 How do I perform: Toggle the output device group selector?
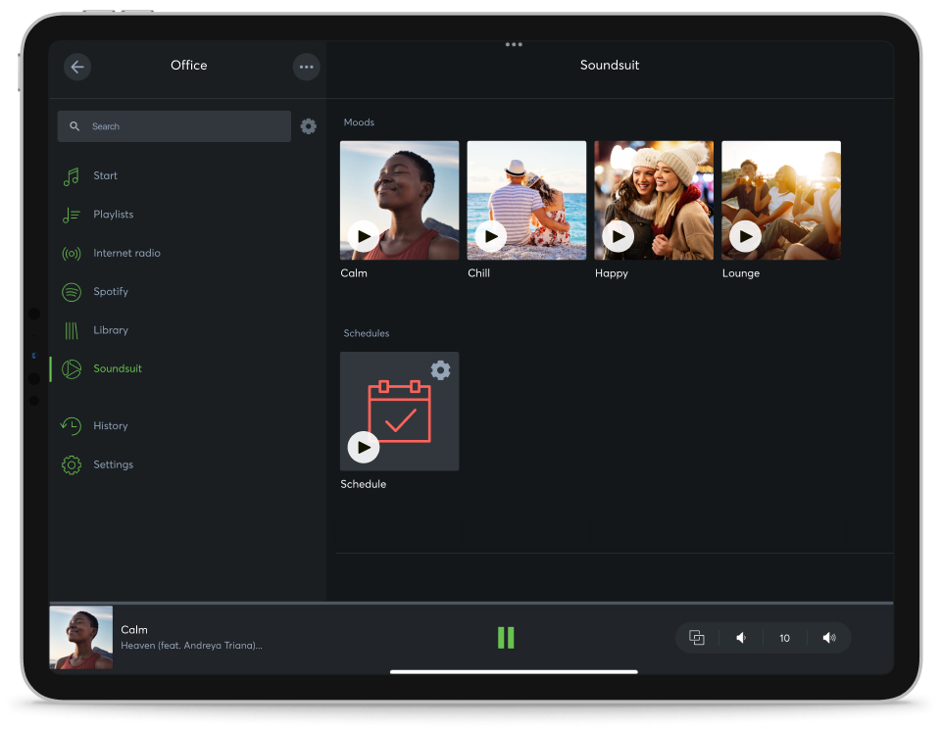[697, 637]
